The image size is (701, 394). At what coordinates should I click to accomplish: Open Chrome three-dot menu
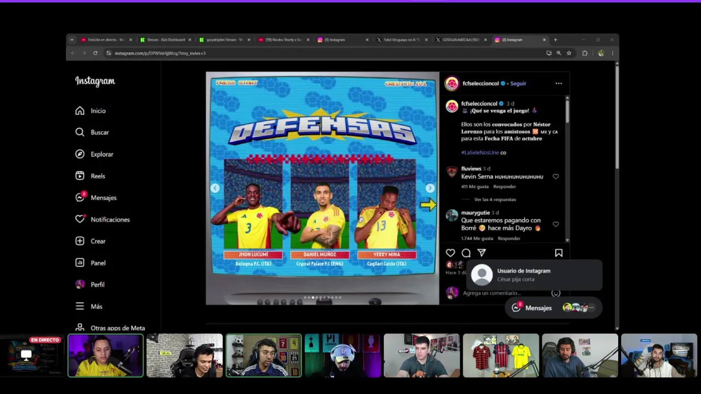coord(612,53)
